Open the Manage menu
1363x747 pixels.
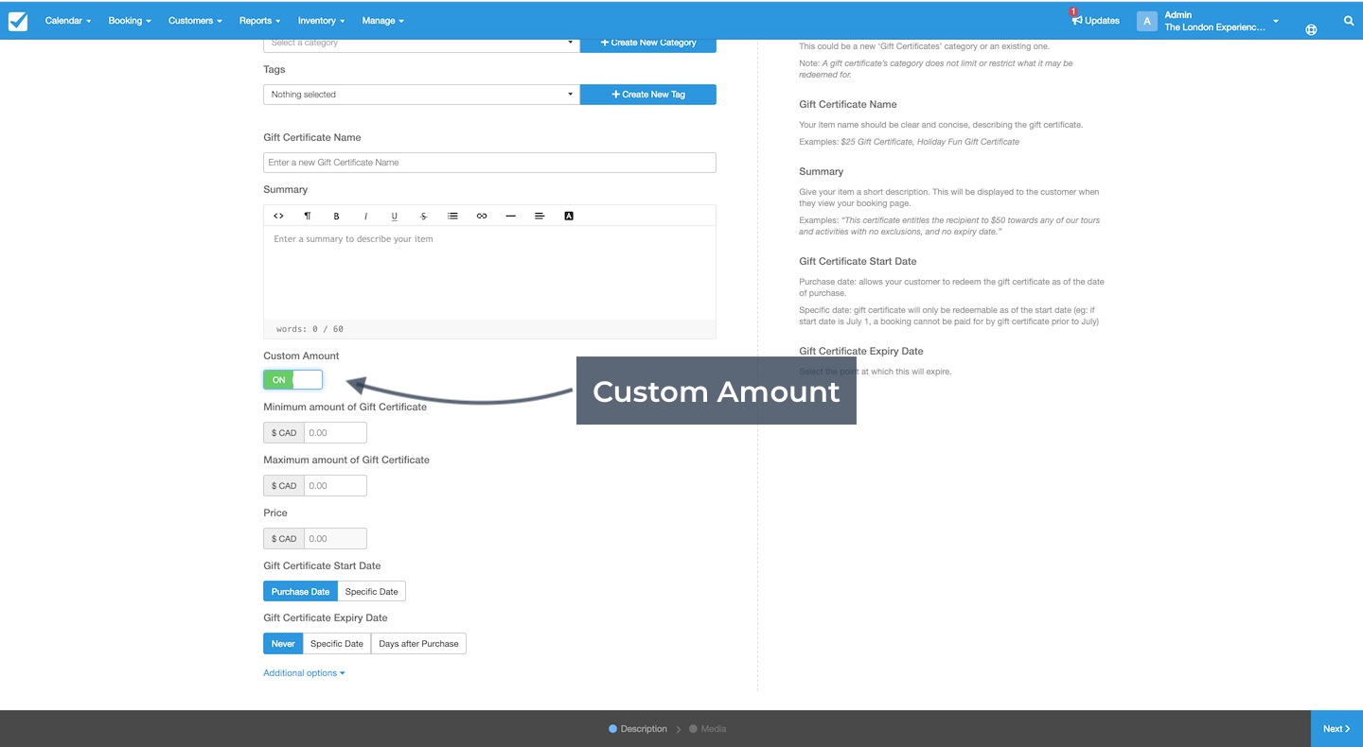(x=382, y=21)
